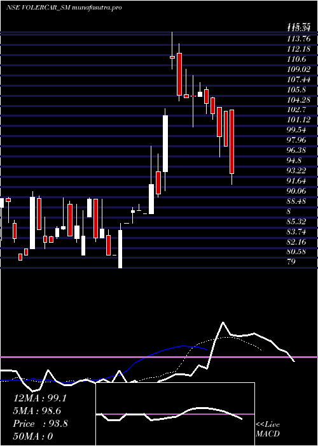Click the 50MA : 0 readout
Image resolution: width=318 pixels, height=446 pixels.
tap(33, 436)
